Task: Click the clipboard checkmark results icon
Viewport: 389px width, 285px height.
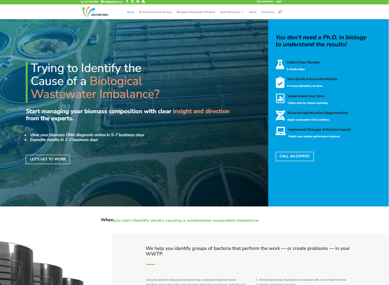Action: (280, 82)
